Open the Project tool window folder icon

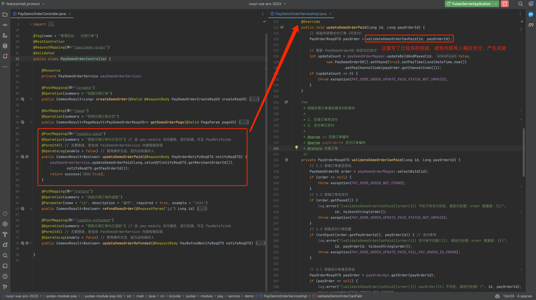coord(5,15)
